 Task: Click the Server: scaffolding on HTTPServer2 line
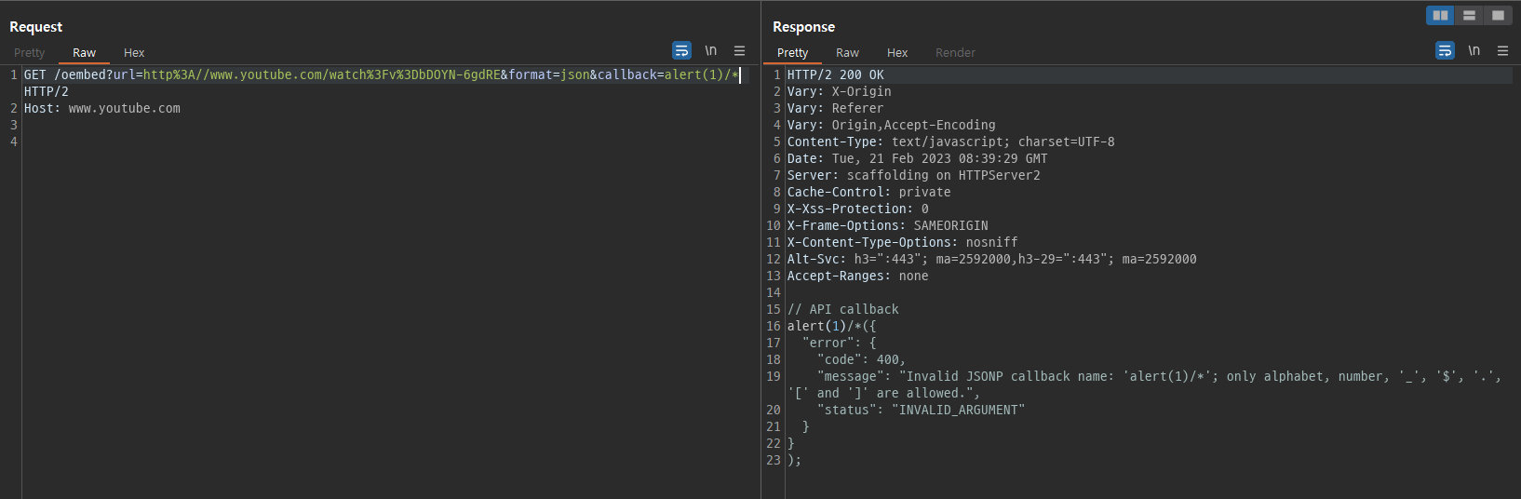914,176
